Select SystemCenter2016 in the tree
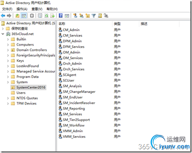The image size is (192, 153). point(31,88)
